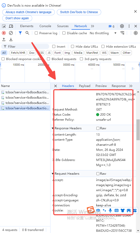Switch to the Console tab
The width and height of the screenshot is (140, 233).
45,26
